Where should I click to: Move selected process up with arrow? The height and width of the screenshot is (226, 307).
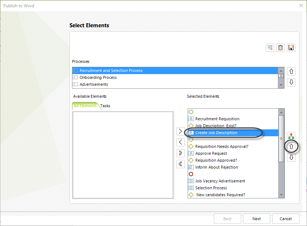pyautogui.click(x=291, y=71)
